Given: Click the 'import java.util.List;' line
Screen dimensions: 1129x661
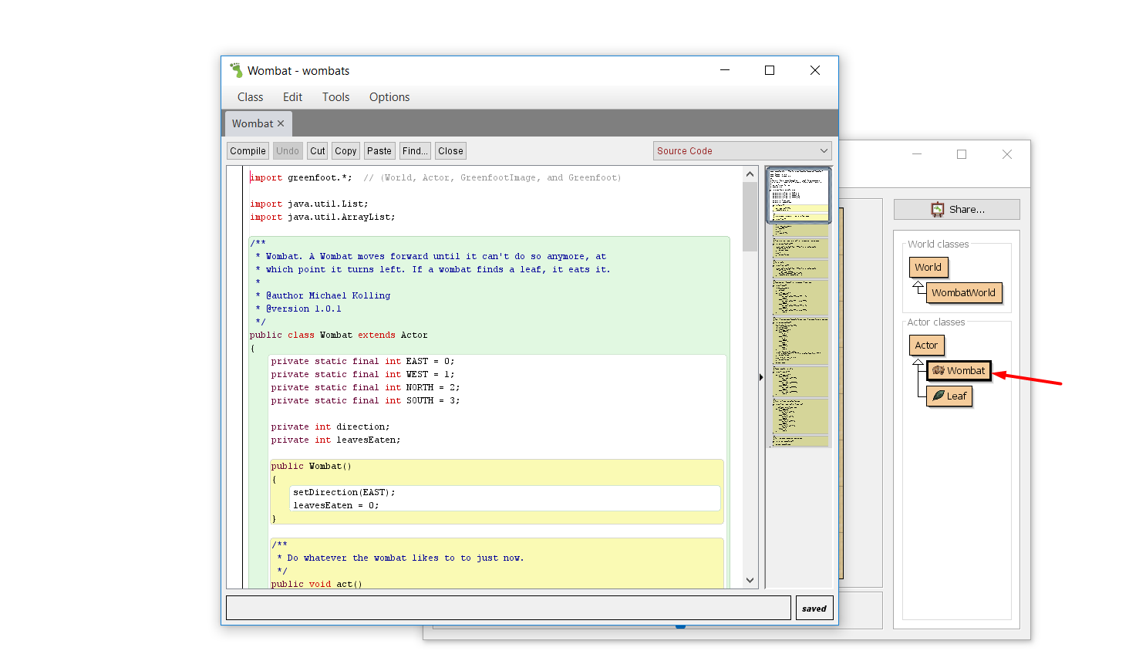Looking at the screenshot, I should (x=308, y=204).
